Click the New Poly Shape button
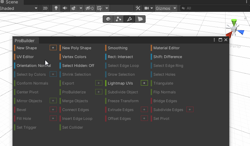250x146 pixels. click(x=77, y=48)
